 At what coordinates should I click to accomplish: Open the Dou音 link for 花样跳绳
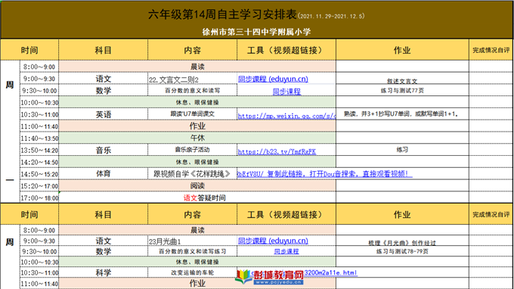tap(324, 174)
